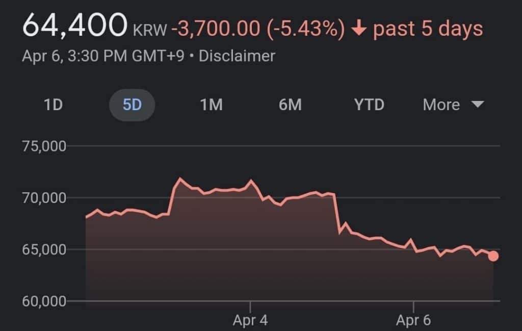Screen dimensions: 522x331
Task: Click the Apr 6 date marker
Action: pyautogui.click(x=413, y=321)
